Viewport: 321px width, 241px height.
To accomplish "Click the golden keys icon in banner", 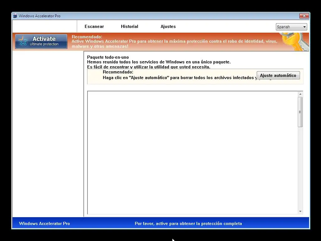I will (295, 42).
